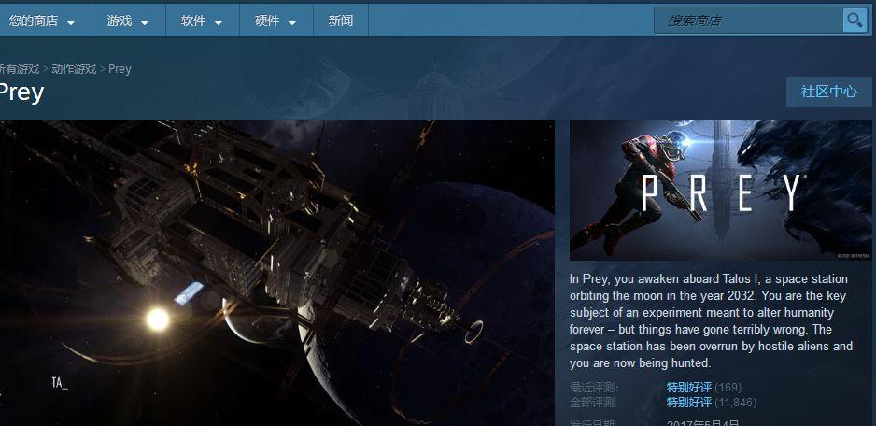Follow the 动作游戏 breadcrumb link
Screen dimensions: 876x426
tap(74, 69)
